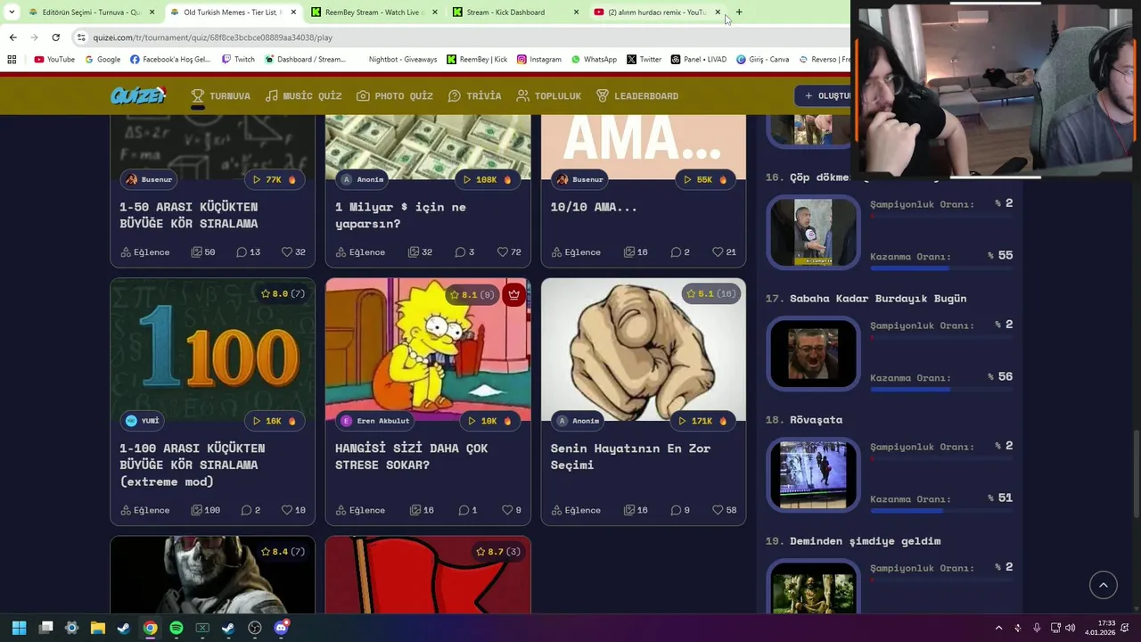Like the Hangisi sizi daha çok strese sokar card
The height and width of the screenshot is (642, 1141).
click(506, 510)
